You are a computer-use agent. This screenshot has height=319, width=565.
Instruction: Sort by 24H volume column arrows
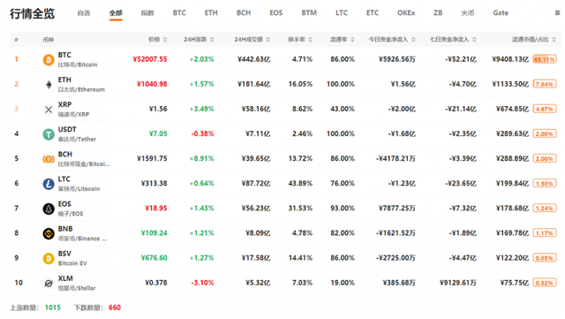coord(268,40)
